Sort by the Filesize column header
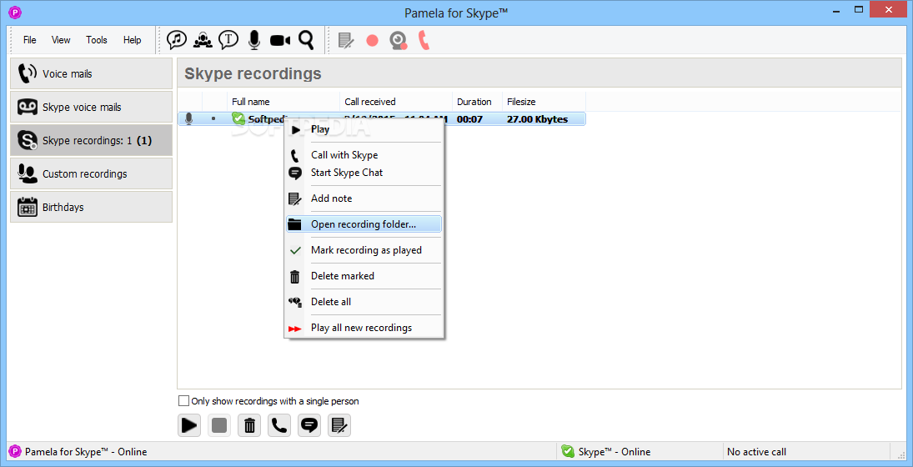This screenshot has width=913, height=467. pyautogui.click(x=544, y=102)
